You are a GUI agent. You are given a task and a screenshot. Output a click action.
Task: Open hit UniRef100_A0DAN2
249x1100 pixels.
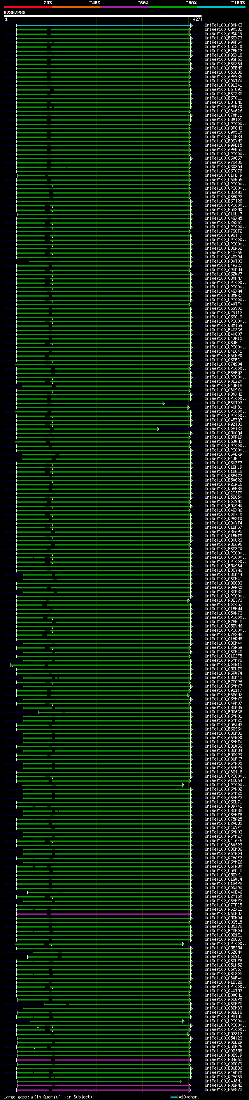pyautogui.click(x=223, y=1086)
